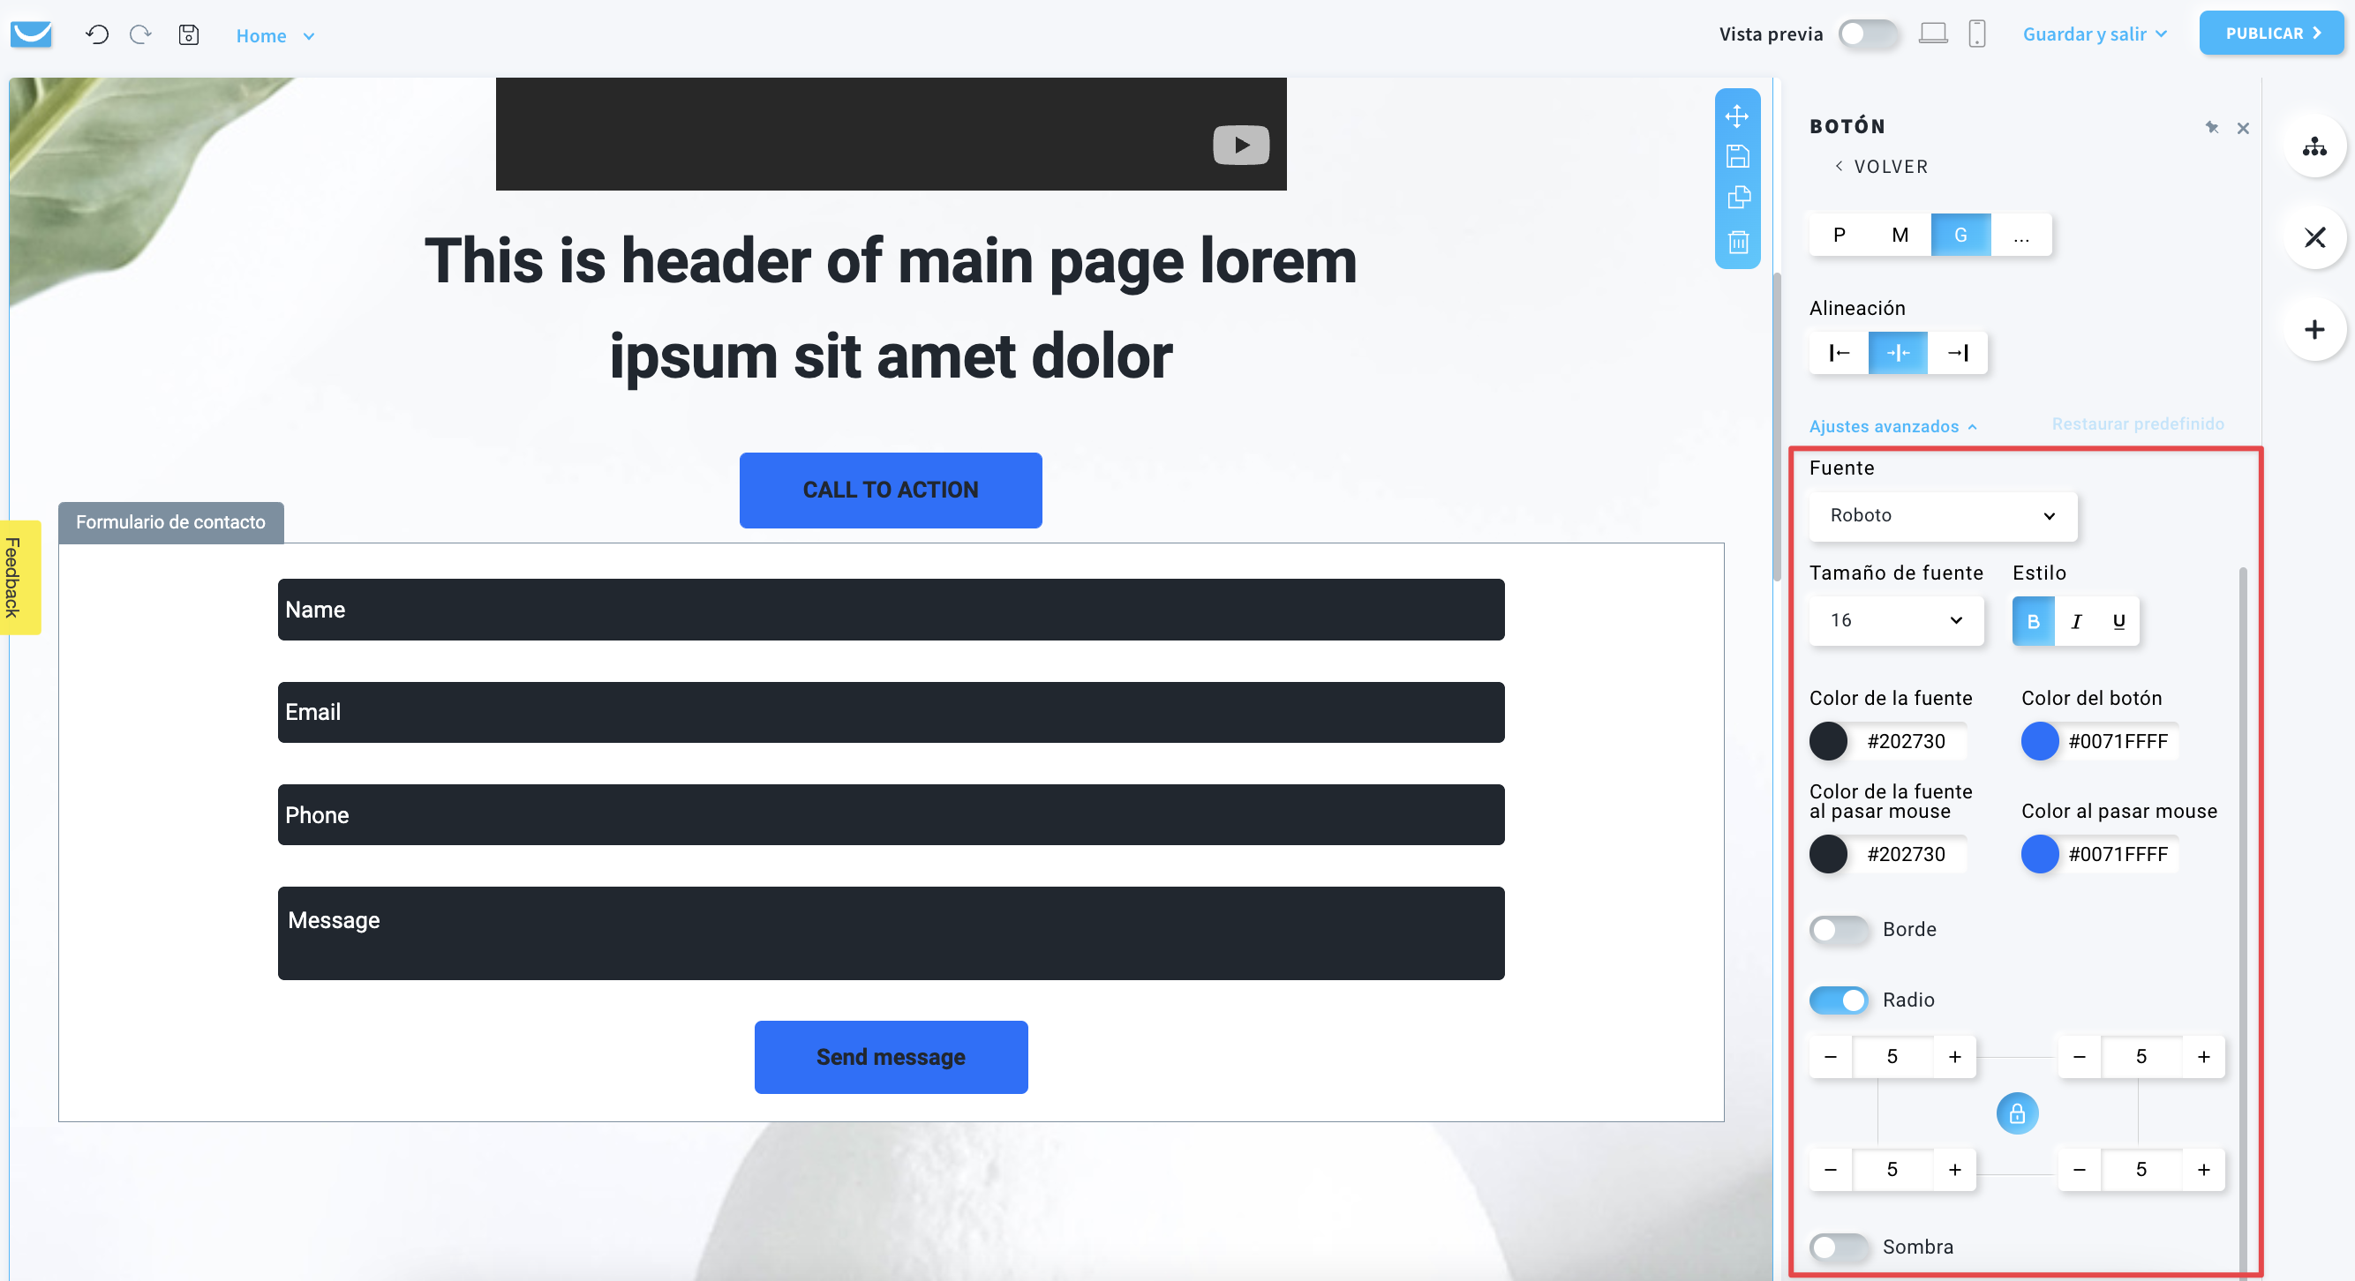Toggle the Borde switch off

(x=1840, y=929)
